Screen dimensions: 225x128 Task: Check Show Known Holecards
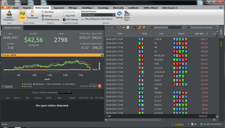coord(189,28)
